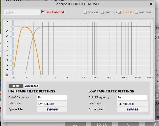Open the Advanced tab
159x126 pixels.
click(x=32, y=86)
